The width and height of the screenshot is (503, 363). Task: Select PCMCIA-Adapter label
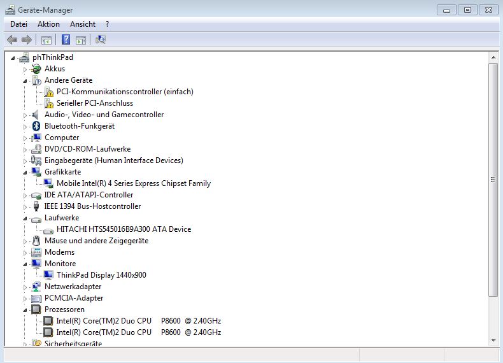pos(74,298)
